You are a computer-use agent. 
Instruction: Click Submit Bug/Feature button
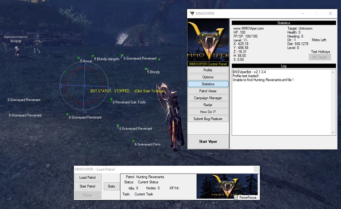tap(208, 119)
